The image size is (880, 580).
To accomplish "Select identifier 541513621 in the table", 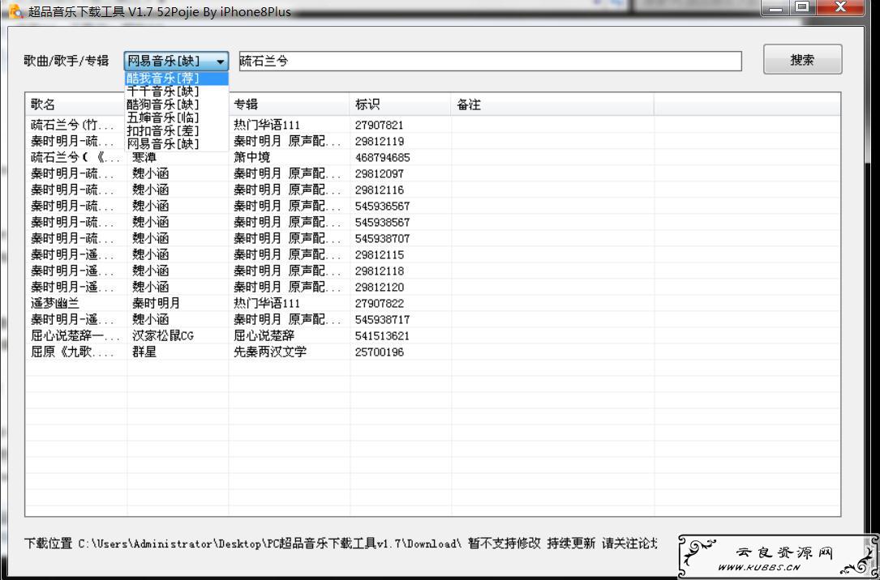I will pos(383,336).
